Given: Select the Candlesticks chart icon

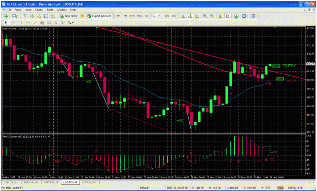Looking at the screenshot, I should [190, 16].
